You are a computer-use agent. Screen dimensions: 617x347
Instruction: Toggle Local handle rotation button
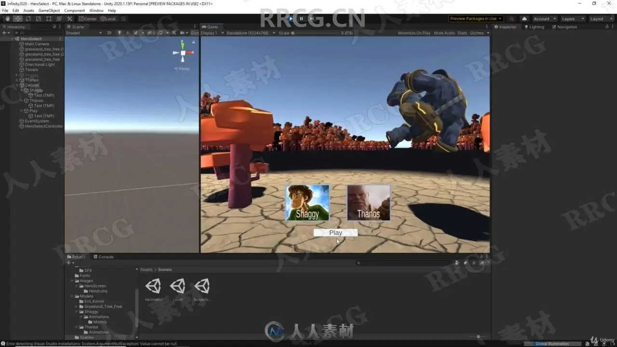click(x=107, y=19)
